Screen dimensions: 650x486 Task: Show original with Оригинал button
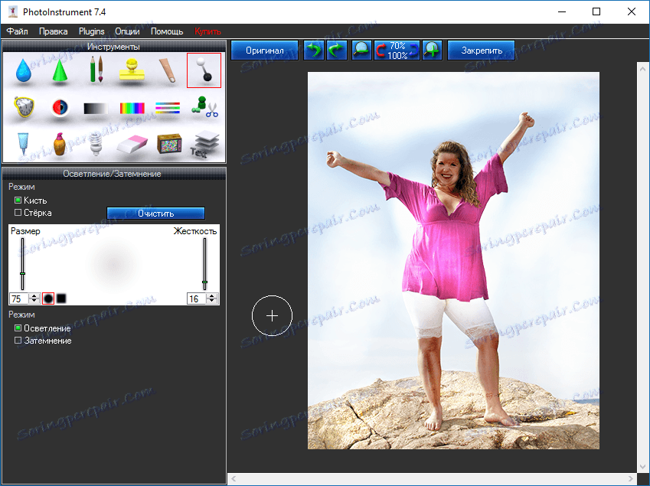click(x=264, y=51)
